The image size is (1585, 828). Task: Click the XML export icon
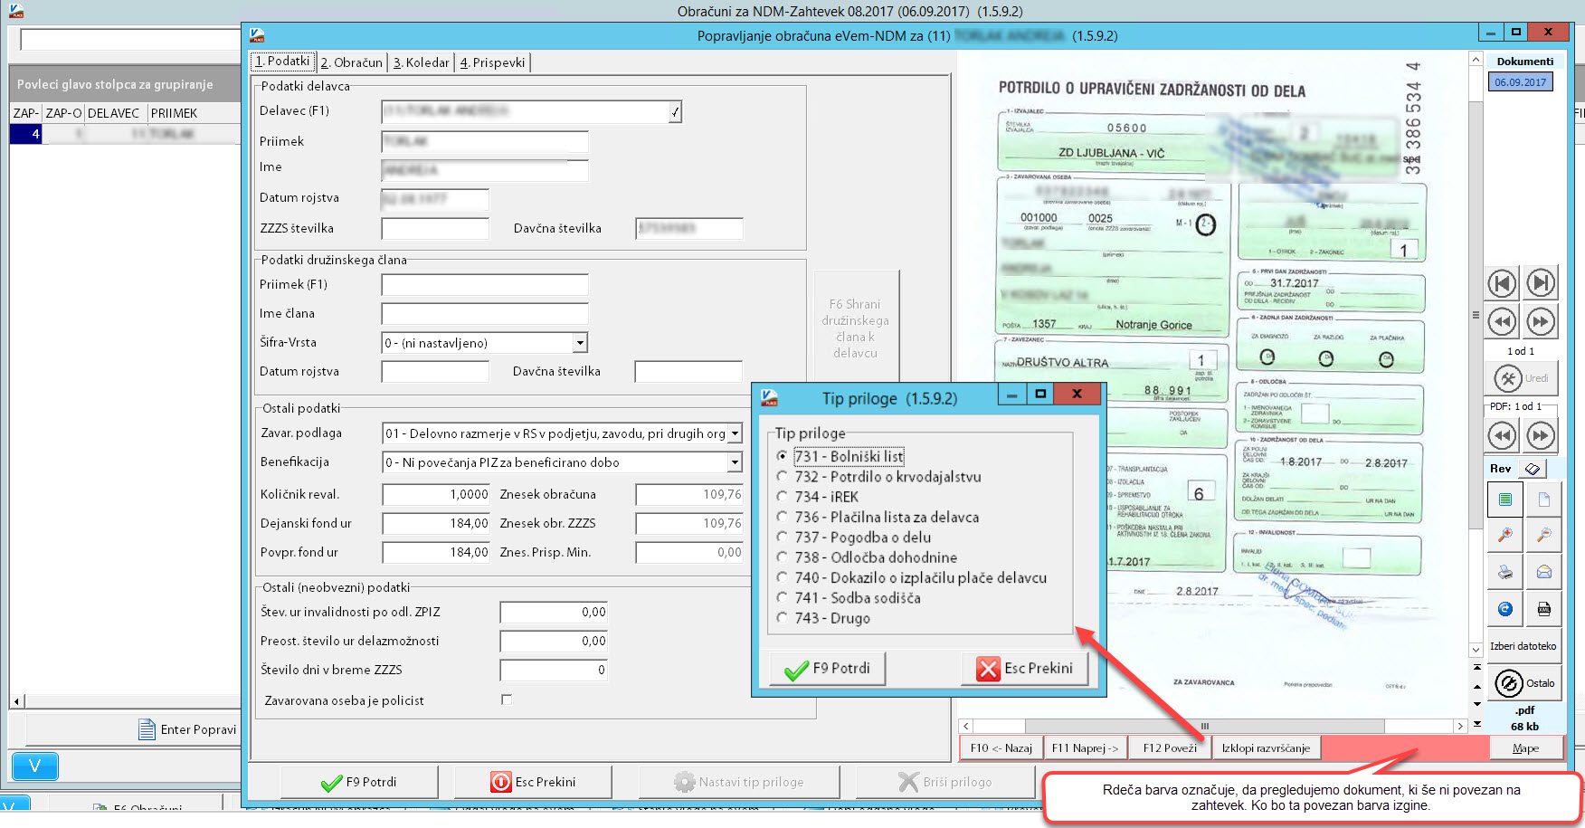pos(1543,609)
